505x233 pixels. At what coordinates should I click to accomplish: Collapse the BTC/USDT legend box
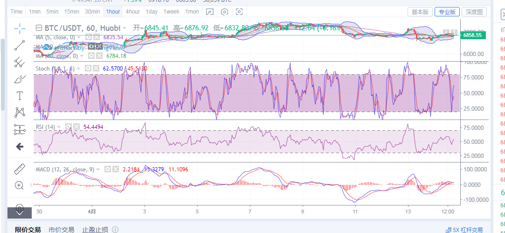click(39, 28)
